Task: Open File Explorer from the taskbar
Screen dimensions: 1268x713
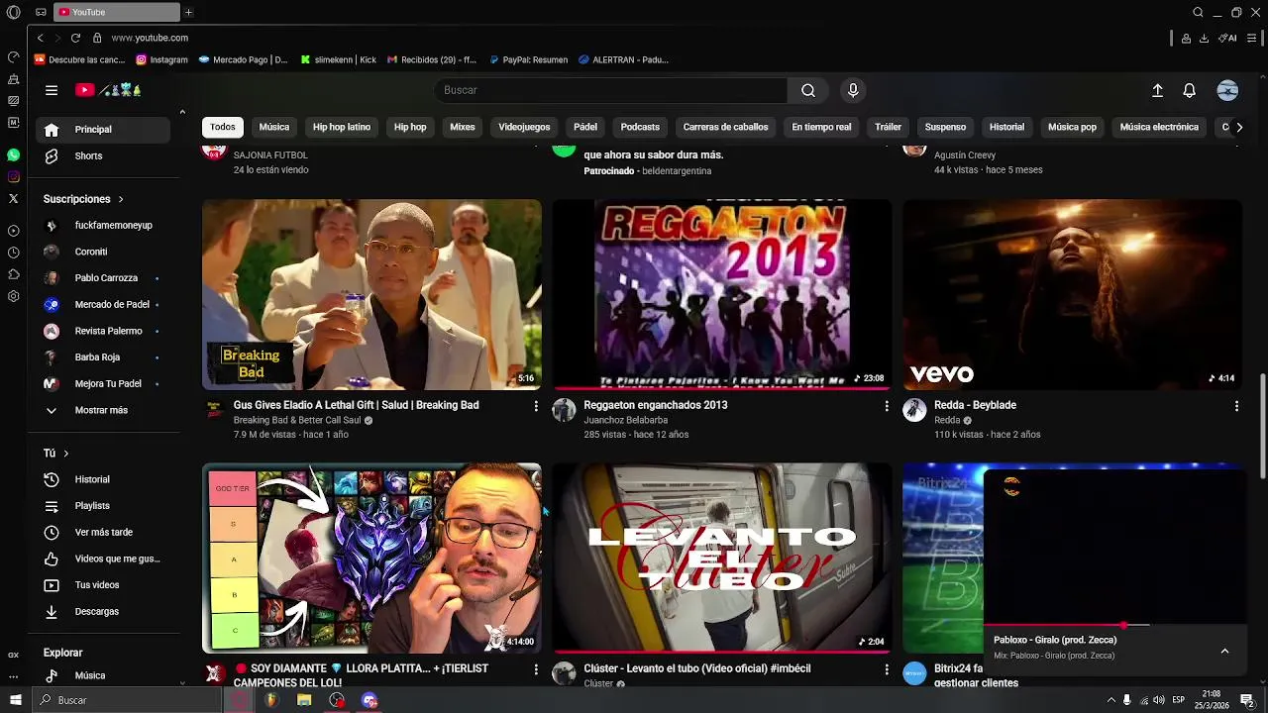Action: tap(304, 700)
